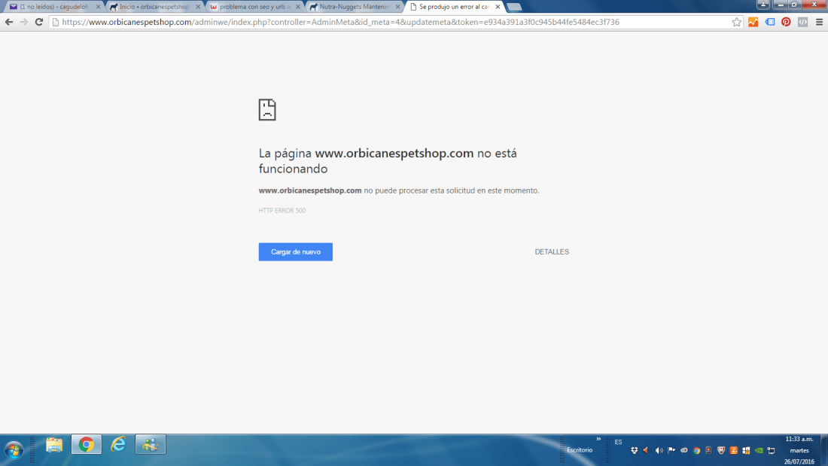Viewport: 828px width, 466px height.
Task: Click the sad page error icon
Action: click(267, 110)
